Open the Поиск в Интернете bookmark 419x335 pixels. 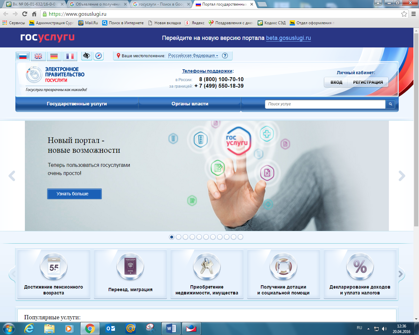(x=123, y=23)
